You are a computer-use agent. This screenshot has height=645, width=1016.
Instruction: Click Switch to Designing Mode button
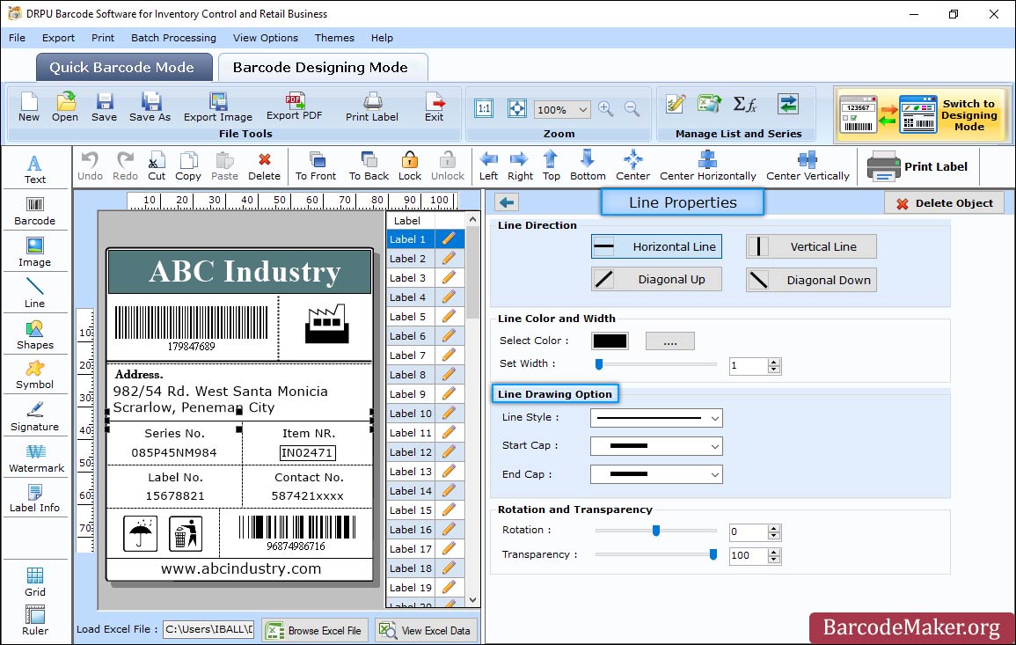(922, 114)
